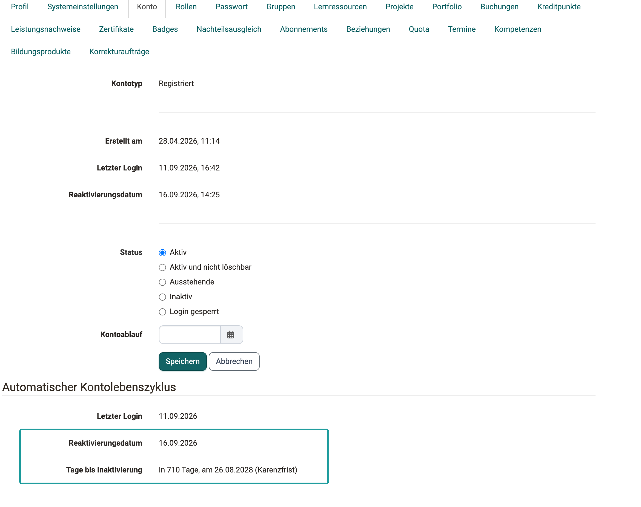The height and width of the screenshot is (507, 641).
Task: Click the text In 710 Tage, am 26.08.2028
Action: click(206, 470)
